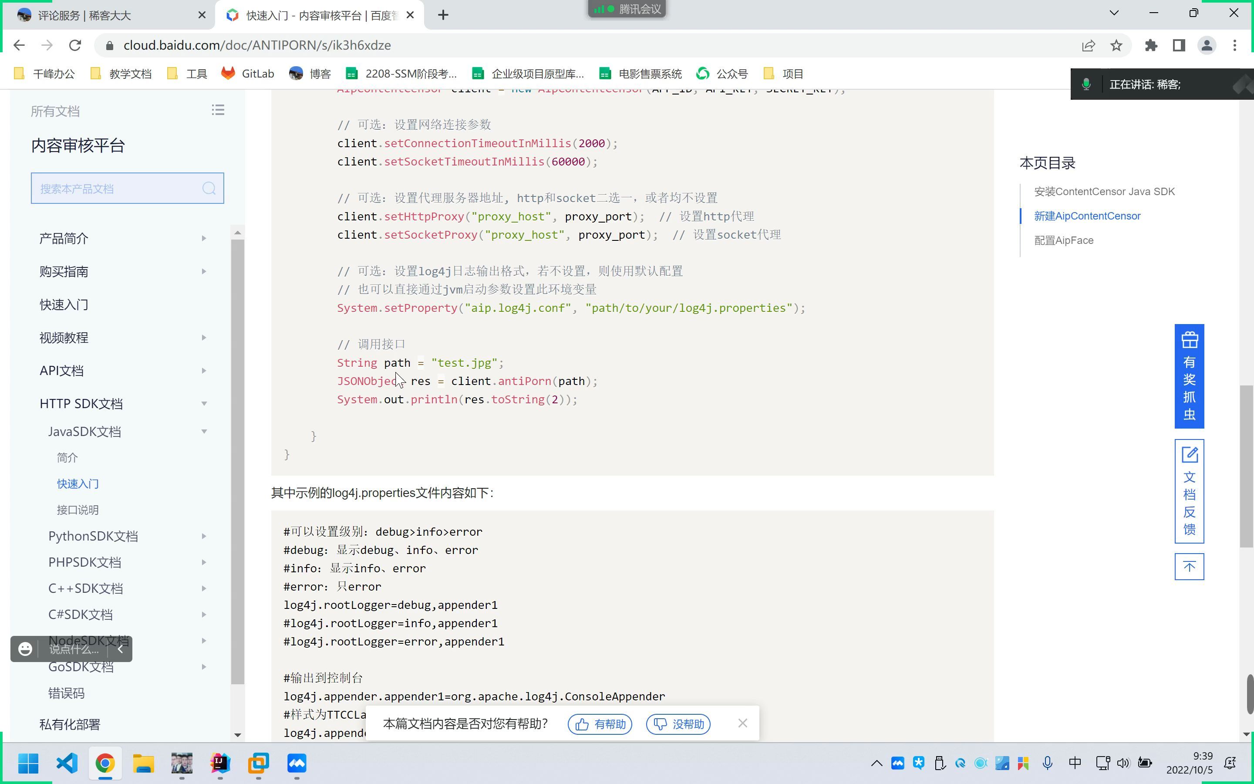Open Chrome profile avatar
The image size is (1254, 784).
click(1207, 46)
